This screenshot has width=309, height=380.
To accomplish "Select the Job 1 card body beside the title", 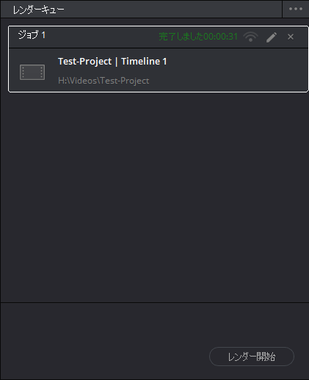I will tap(233, 70).
